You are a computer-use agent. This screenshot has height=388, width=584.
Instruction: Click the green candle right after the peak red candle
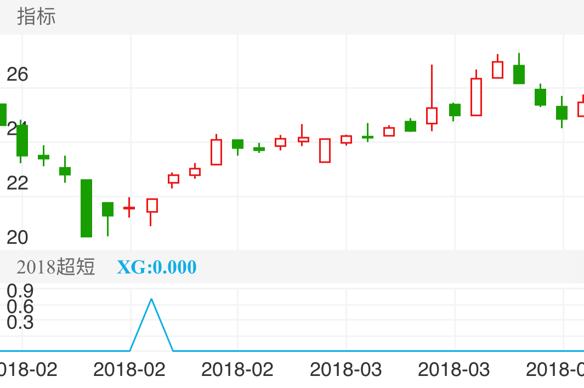(x=519, y=74)
